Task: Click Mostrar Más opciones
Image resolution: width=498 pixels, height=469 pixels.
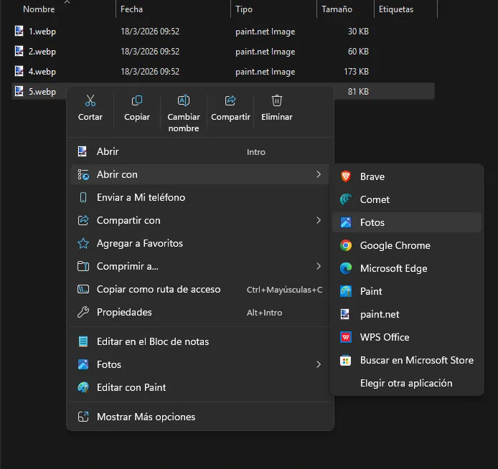Action: click(x=200, y=417)
